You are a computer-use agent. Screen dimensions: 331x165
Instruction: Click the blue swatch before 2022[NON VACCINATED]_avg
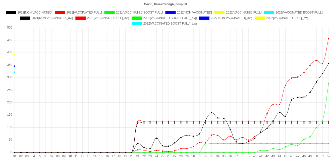204,18
